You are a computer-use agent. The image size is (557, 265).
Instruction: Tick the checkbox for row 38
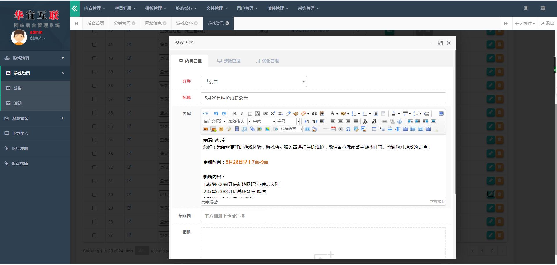pos(94,86)
